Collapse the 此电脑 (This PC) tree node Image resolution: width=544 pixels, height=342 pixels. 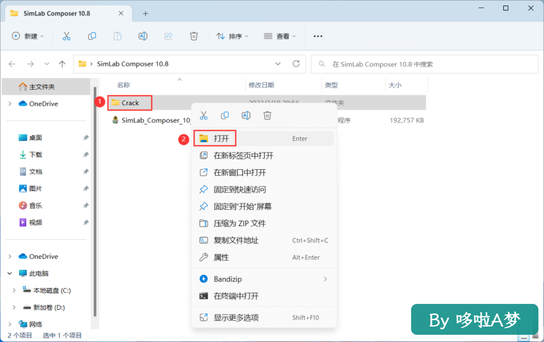click(10, 273)
